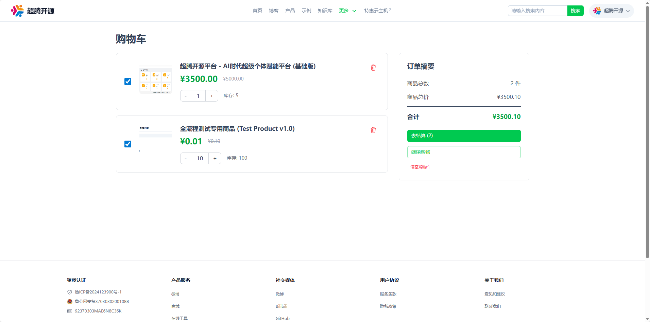650x322 pixels.
Task: Uncheck the 超腾开源平台 cart item checkbox
Action: (x=127, y=82)
